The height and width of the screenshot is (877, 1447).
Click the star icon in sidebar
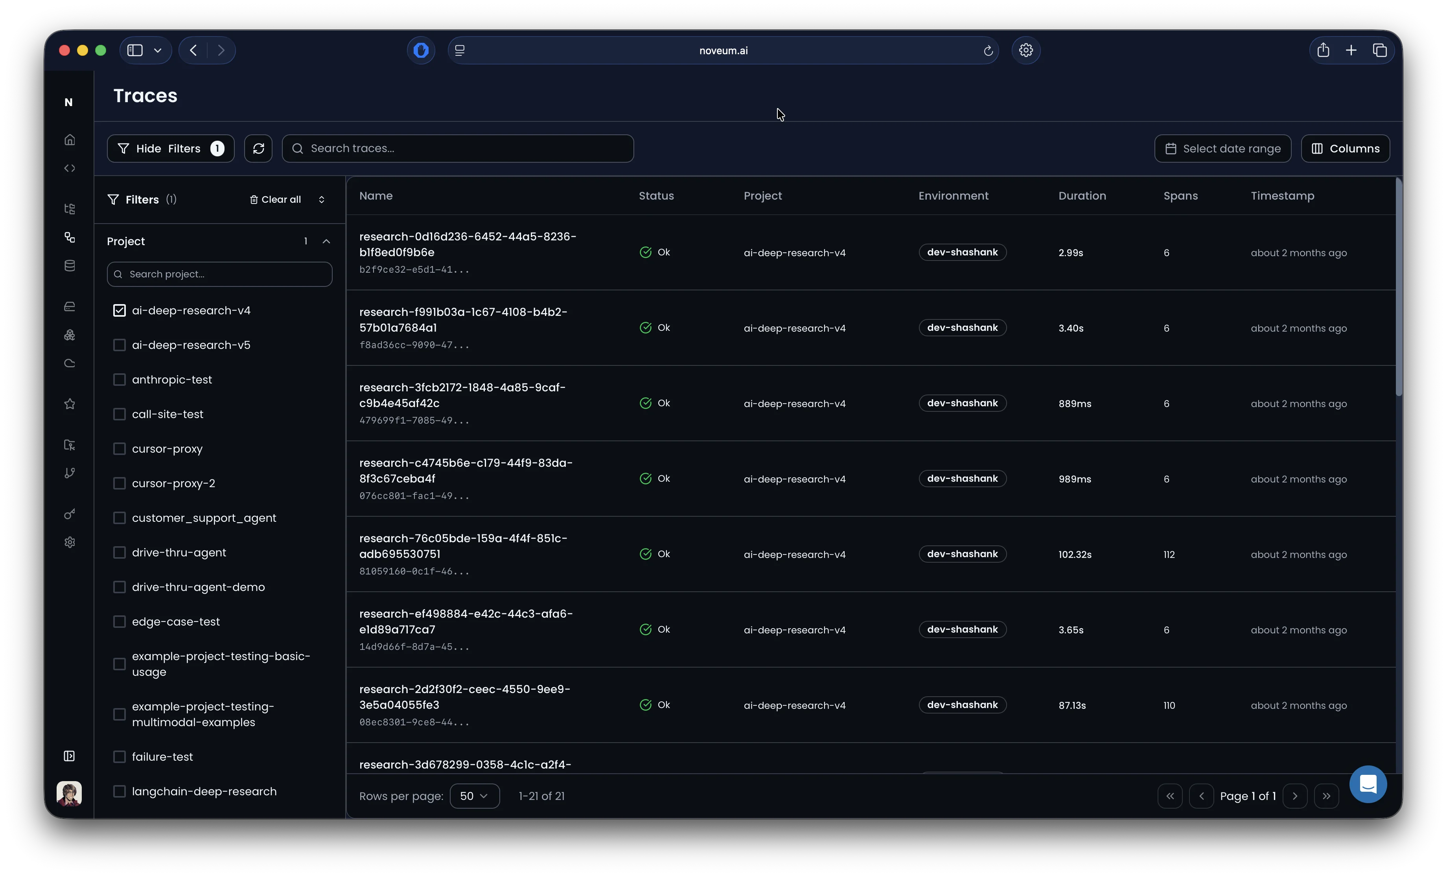(x=69, y=404)
